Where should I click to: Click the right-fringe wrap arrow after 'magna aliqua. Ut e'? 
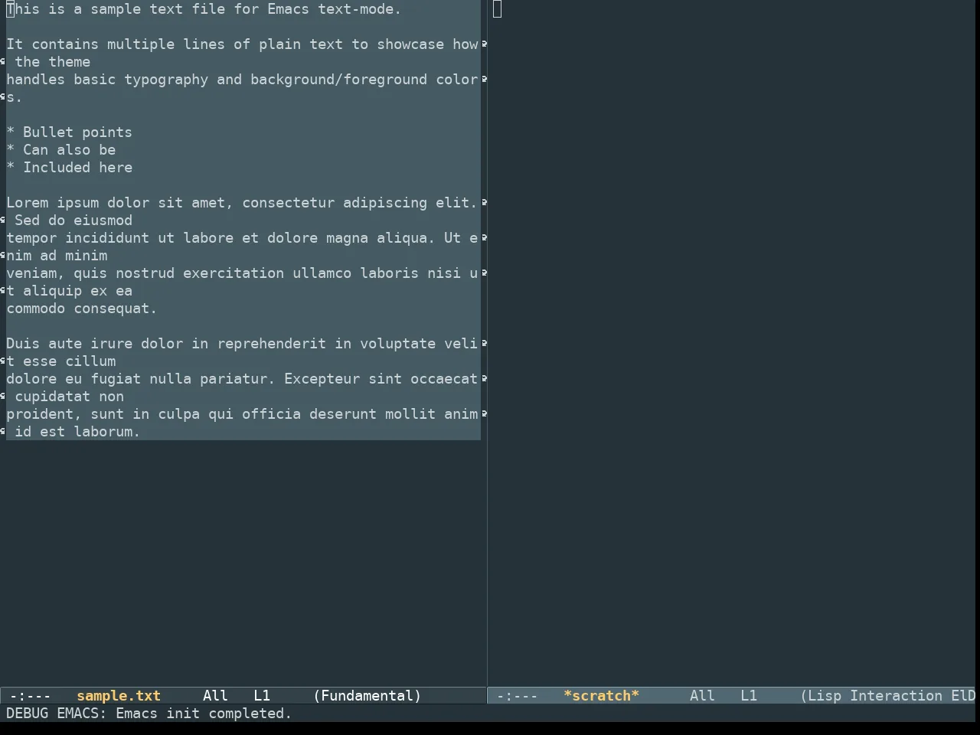click(x=484, y=238)
